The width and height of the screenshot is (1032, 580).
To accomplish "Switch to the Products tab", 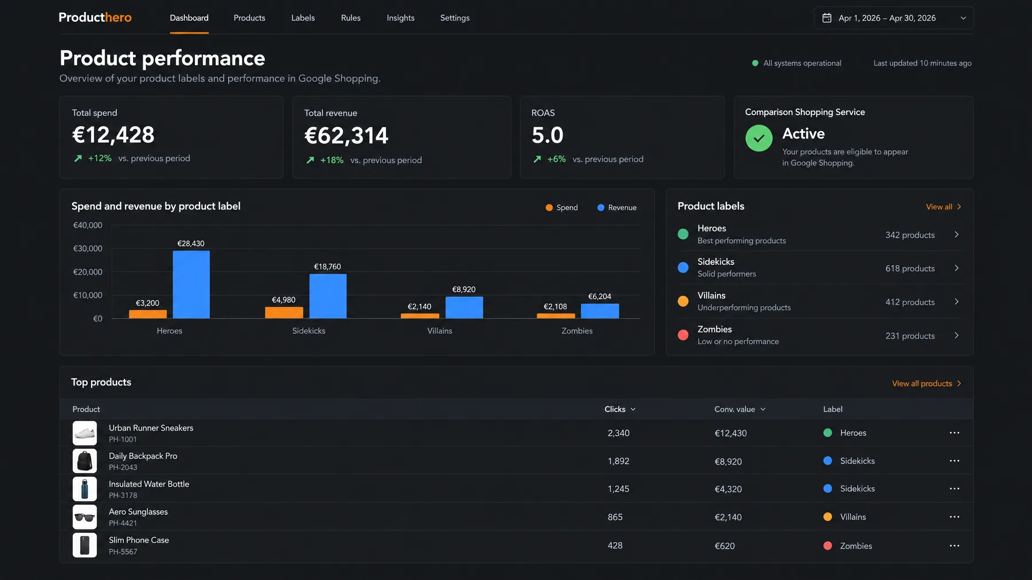I will pos(249,18).
